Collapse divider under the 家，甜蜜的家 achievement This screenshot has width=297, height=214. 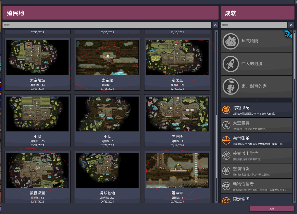tap(257, 100)
